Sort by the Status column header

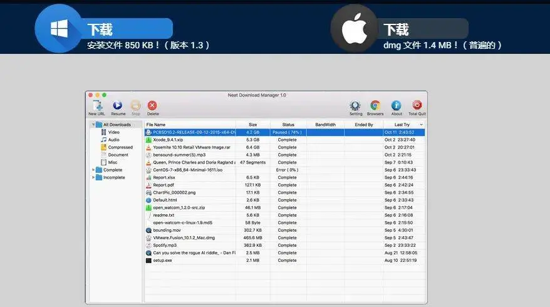click(x=288, y=125)
